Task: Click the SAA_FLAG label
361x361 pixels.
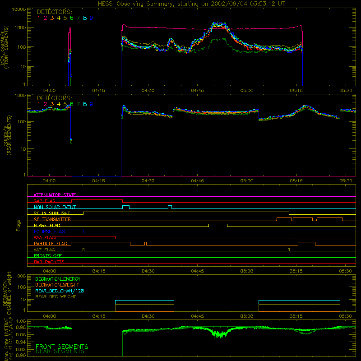Action: [44, 237]
